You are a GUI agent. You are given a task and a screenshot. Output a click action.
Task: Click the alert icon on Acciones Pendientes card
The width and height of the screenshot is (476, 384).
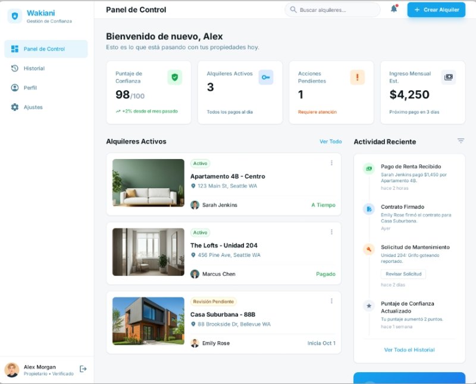[357, 77]
